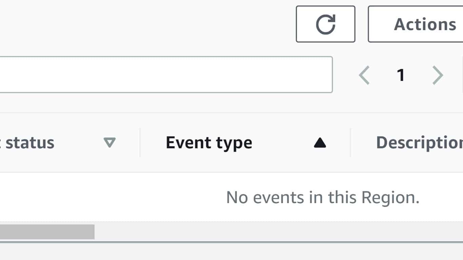Click the circular refresh arrow in the toolbar
Image resolution: width=463 pixels, height=260 pixels.
pyautogui.click(x=326, y=23)
